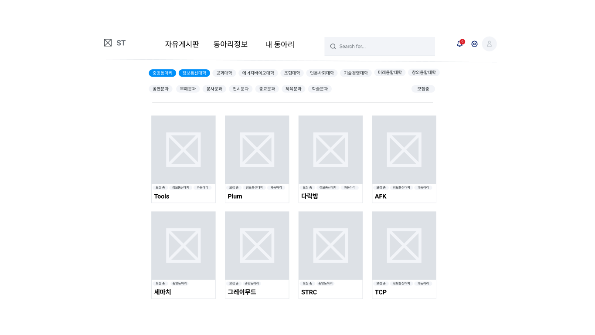Toggle the 미래융합대학 filter chip

390,73
